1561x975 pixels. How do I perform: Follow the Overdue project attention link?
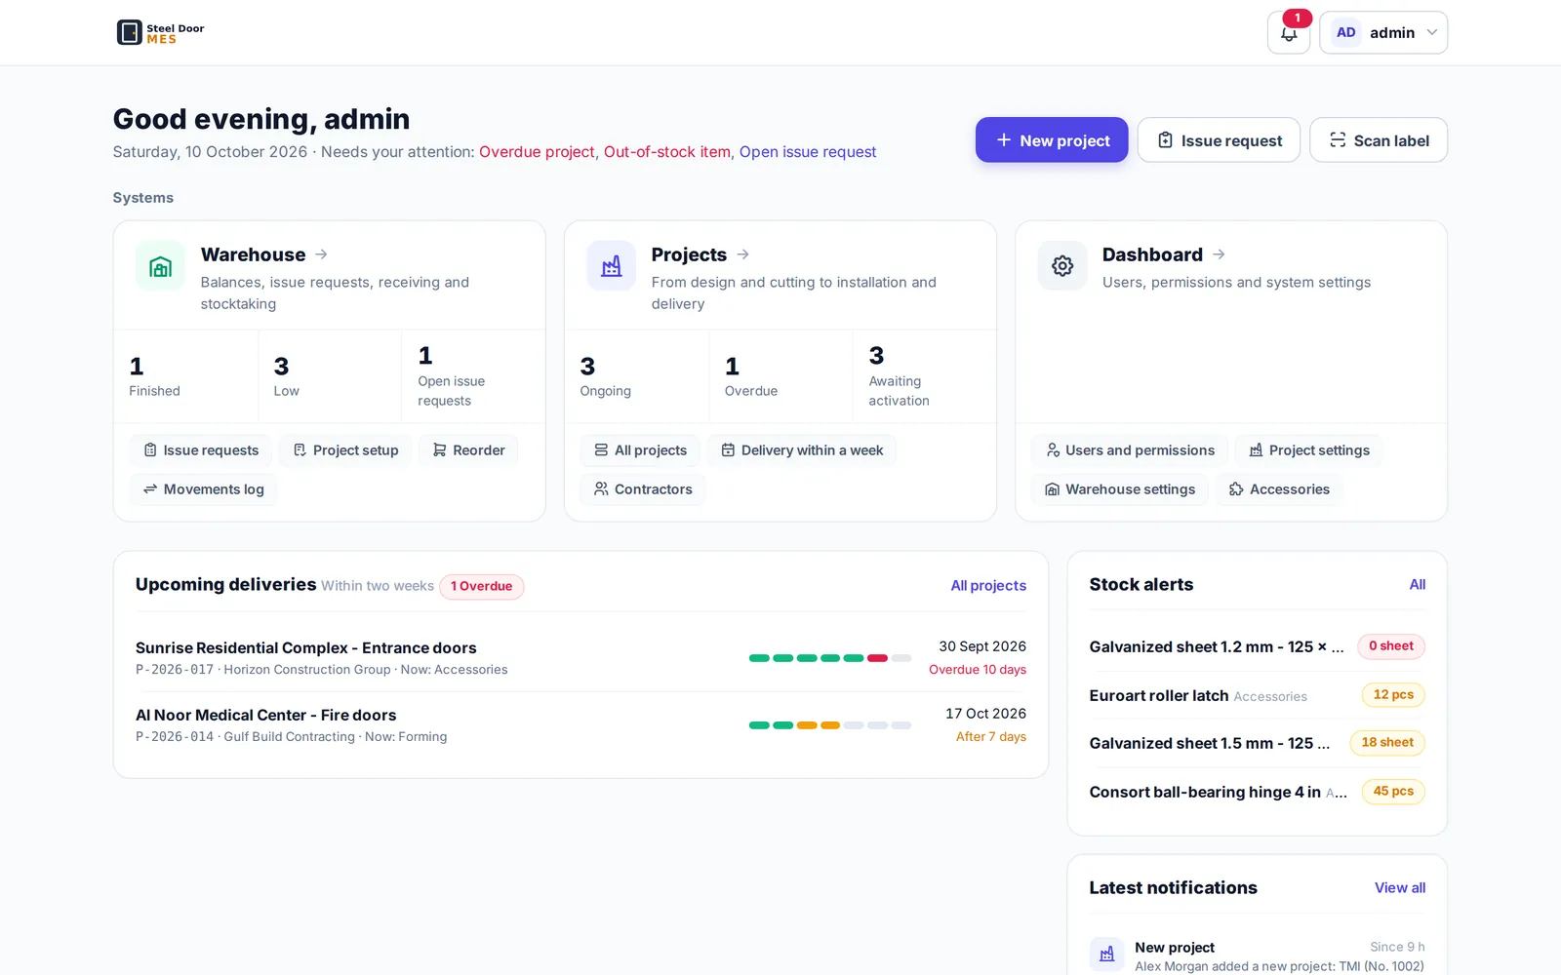537,152
